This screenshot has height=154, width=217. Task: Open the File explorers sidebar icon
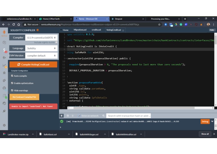coord(4,42)
